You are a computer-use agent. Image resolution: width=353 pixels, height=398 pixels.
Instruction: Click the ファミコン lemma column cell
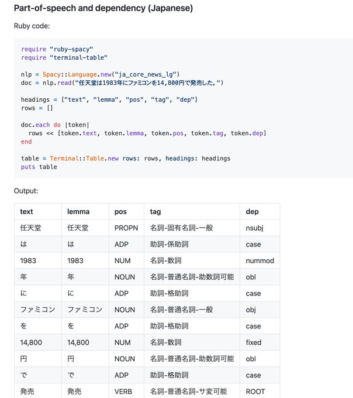click(x=85, y=310)
